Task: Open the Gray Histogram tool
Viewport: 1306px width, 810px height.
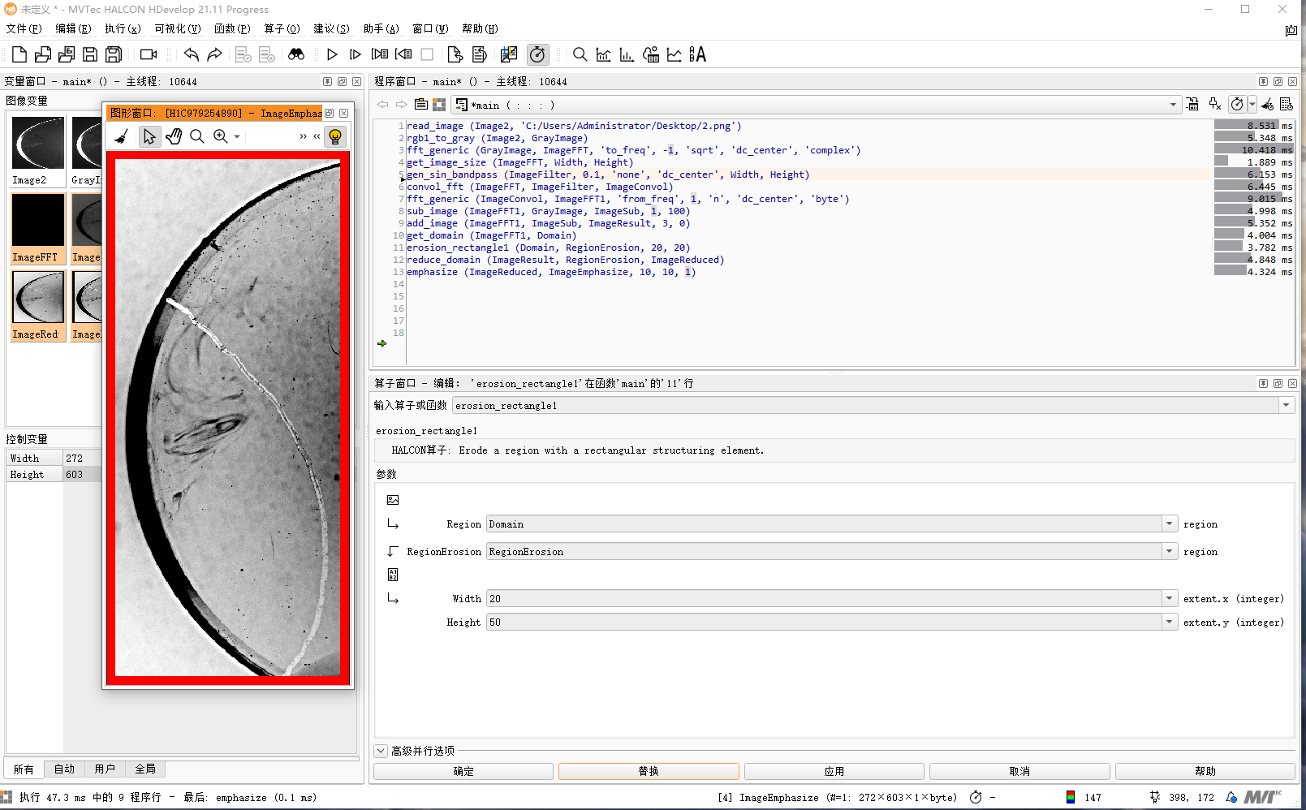Action: click(603, 54)
